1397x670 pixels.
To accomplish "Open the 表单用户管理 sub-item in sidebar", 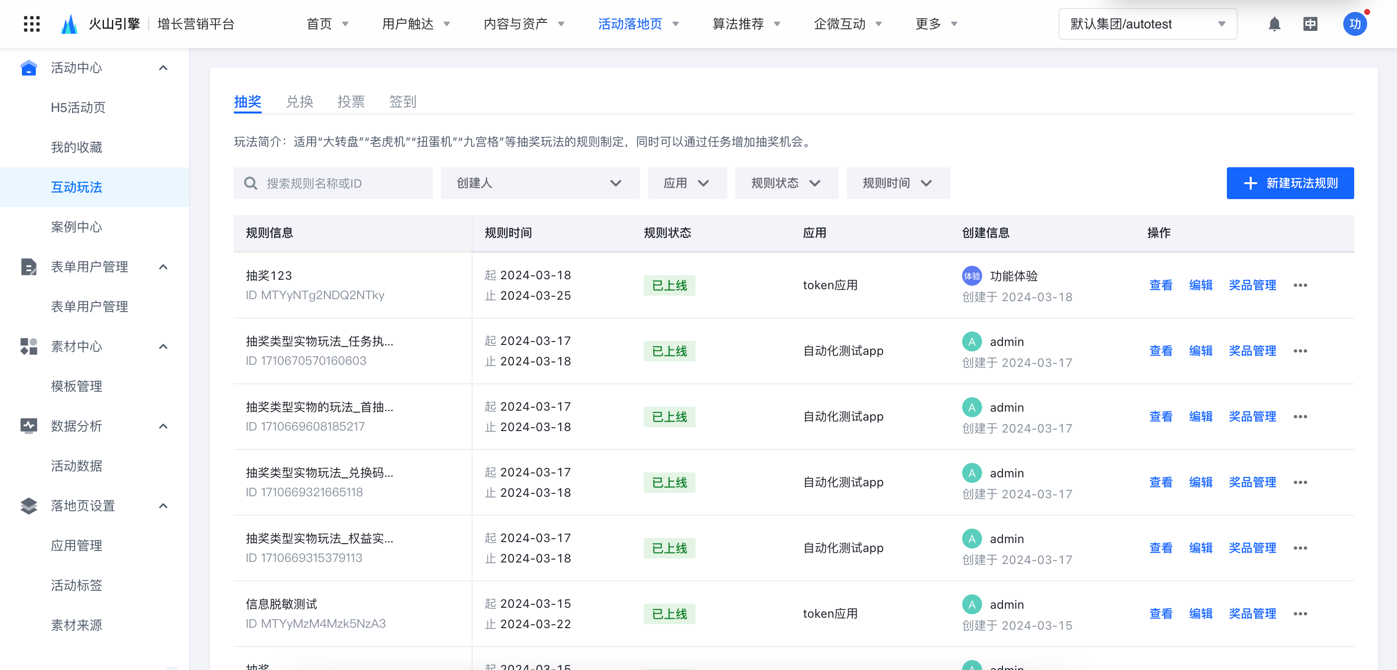I will pos(90,307).
